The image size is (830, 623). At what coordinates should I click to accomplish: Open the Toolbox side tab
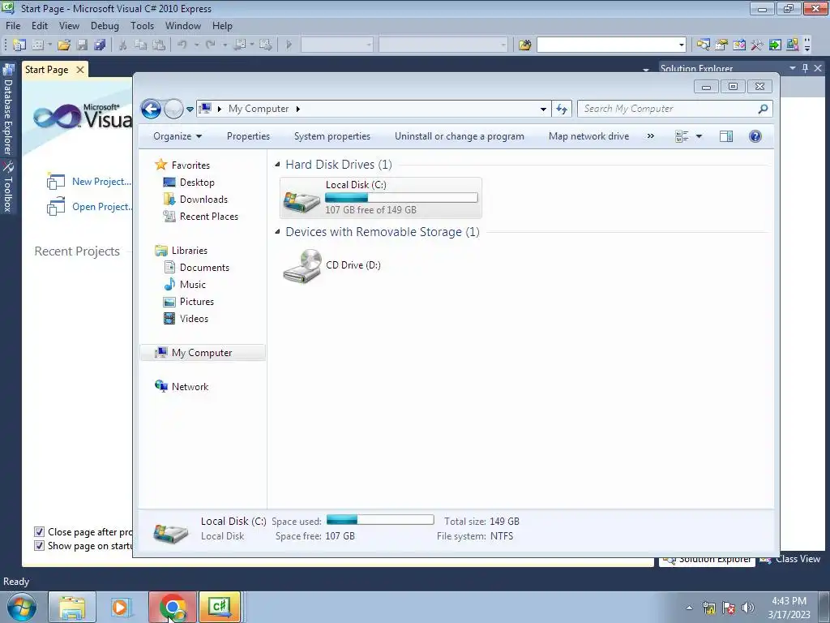[x=8, y=187]
